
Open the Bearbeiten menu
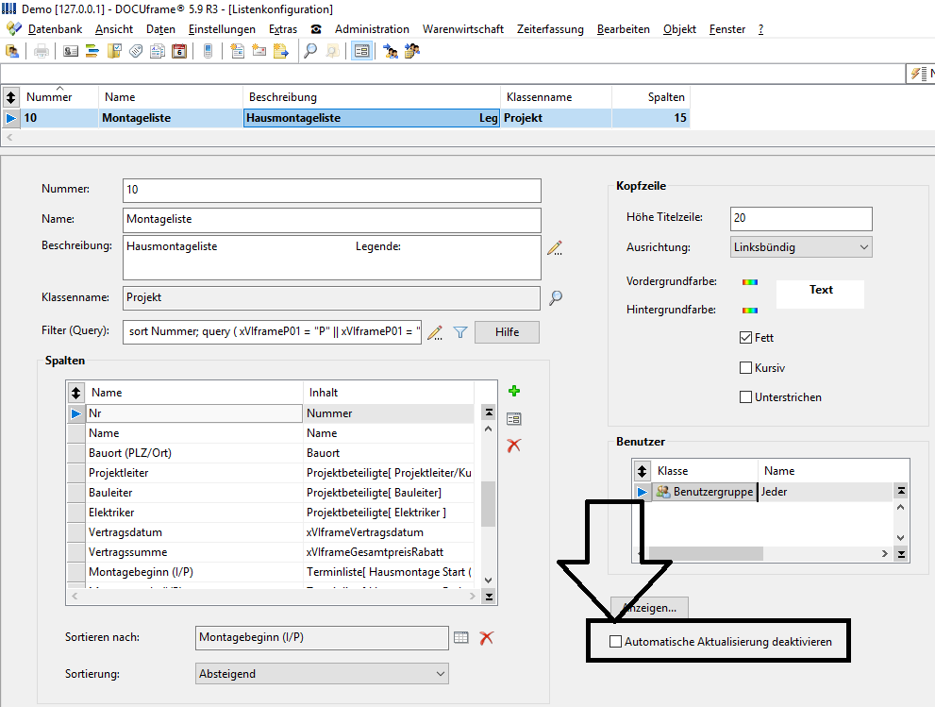click(623, 29)
